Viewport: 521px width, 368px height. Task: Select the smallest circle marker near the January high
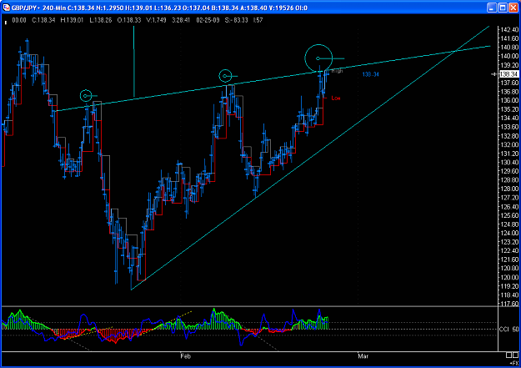[x=86, y=96]
